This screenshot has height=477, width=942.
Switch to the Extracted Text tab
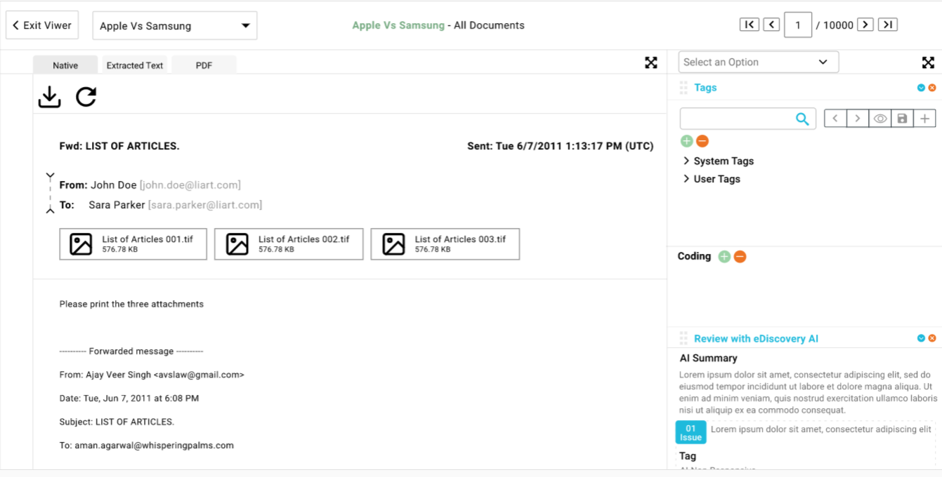(x=135, y=65)
